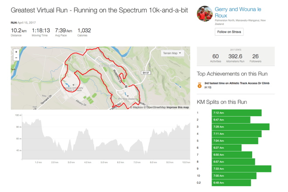
Task: Click the SH 57 highway shield on map
Action: click(x=145, y=72)
